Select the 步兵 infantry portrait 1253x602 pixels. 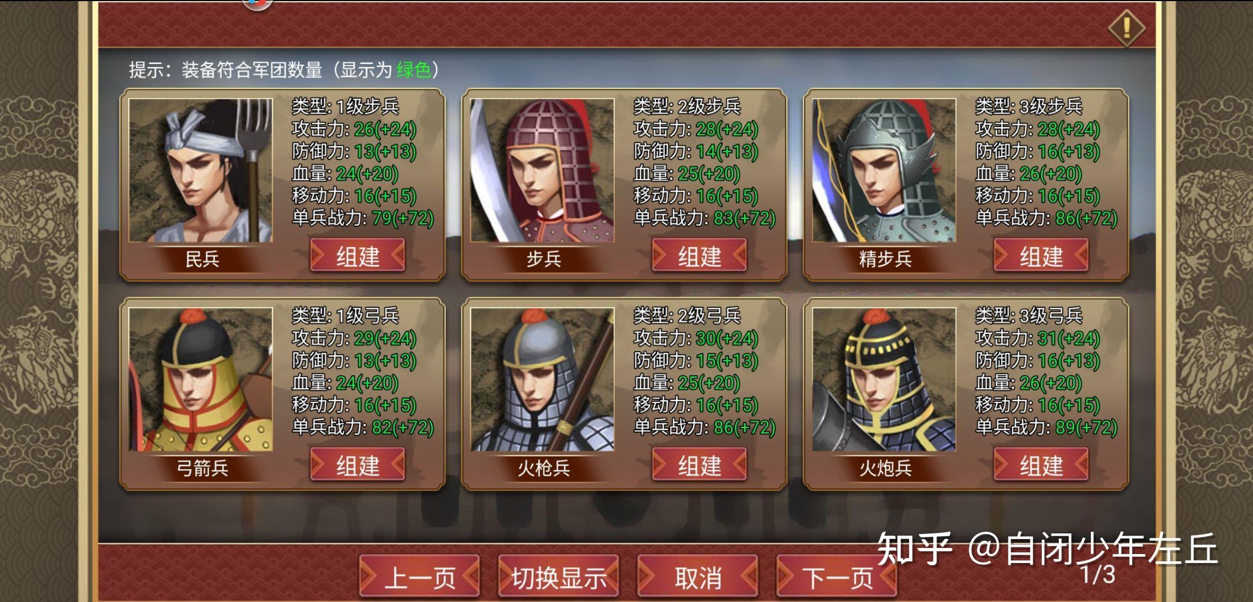click(542, 171)
